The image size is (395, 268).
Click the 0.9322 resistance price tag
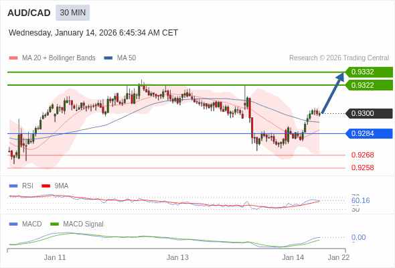[369, 85]
